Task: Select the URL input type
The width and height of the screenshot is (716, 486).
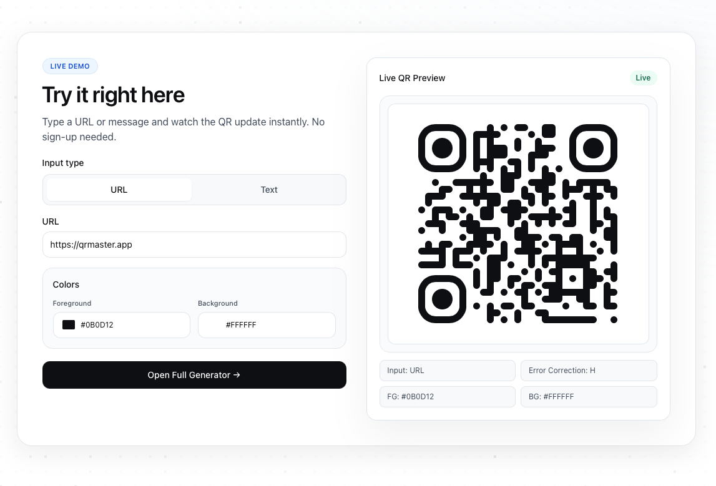Action: [119, 190]
